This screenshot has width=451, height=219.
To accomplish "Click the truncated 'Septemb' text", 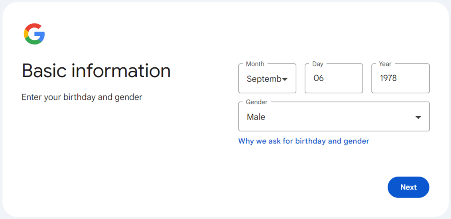I will [x=264, y=79].
